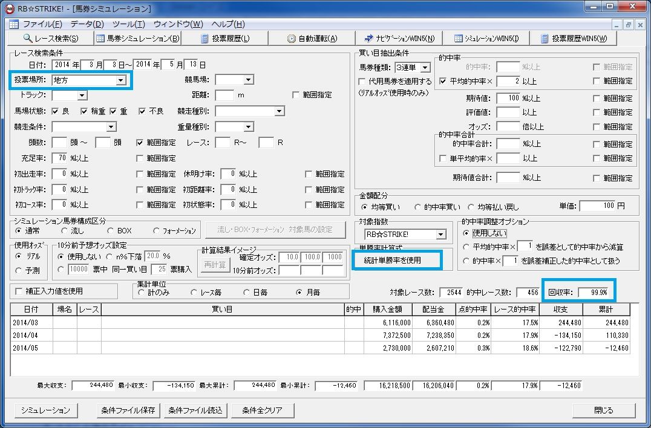The width and height of the screenshot is (651, 428).
Task: Switch to the 自動運転(A) tab
Action: pyautogui.click(x=312, y=39)
